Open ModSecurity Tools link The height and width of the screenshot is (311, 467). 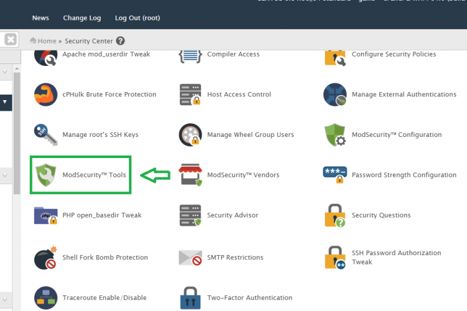coord(94,175)
